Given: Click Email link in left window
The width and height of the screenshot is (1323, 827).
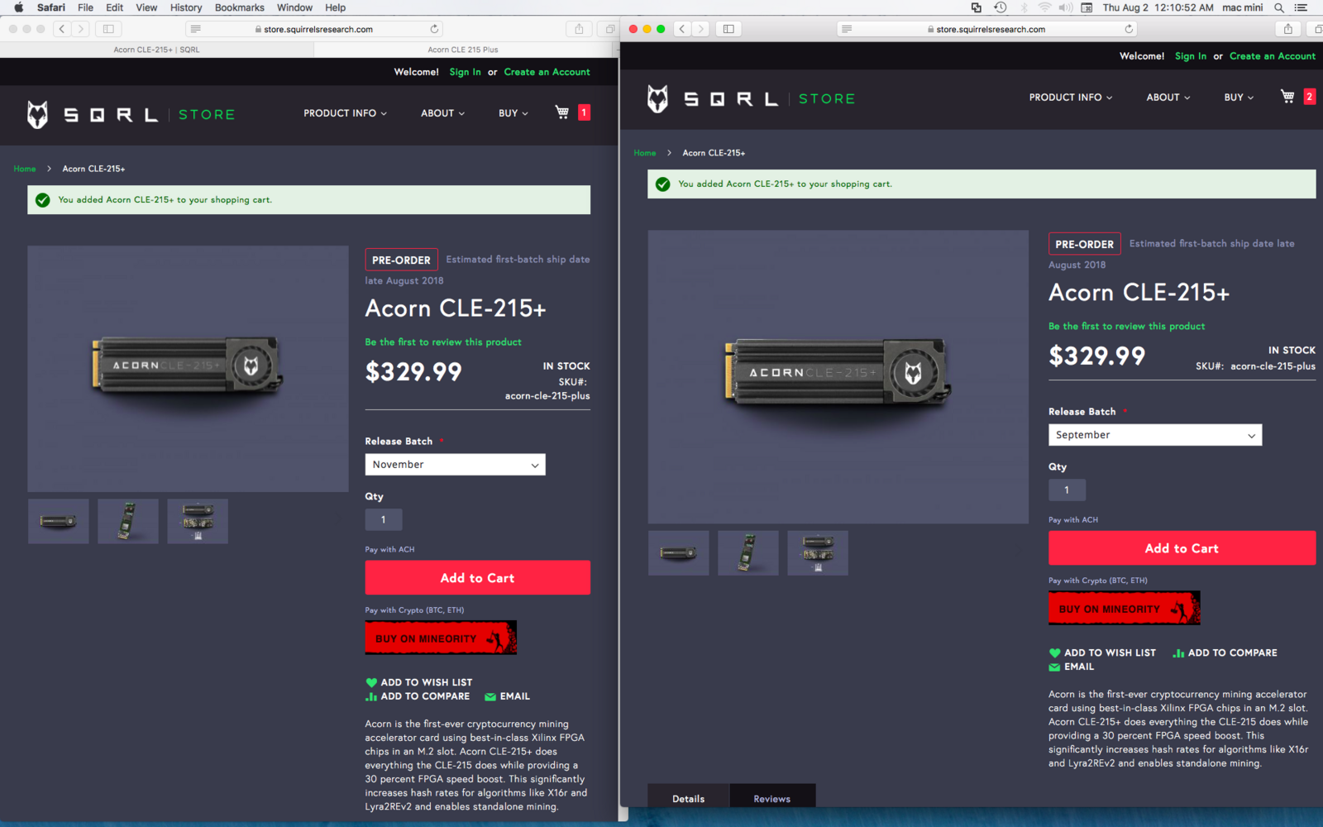Looking at the screenshot, I should [x=507, y=696].
